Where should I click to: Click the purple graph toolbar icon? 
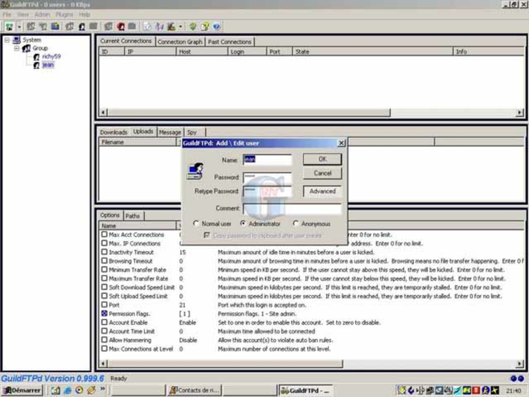160,26
